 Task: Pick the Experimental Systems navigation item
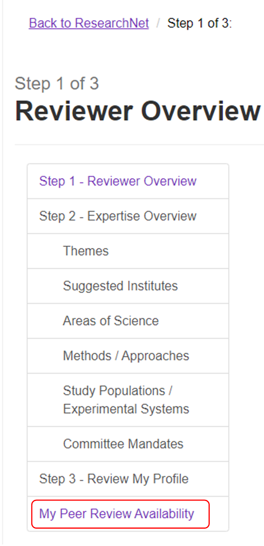(x=126, y=409)
